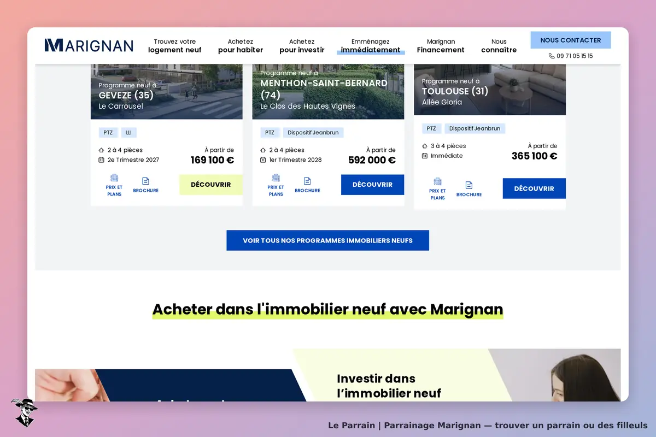Open Nous connaître menu
This screenshot has height=437, width=656.
coord(499,46)
